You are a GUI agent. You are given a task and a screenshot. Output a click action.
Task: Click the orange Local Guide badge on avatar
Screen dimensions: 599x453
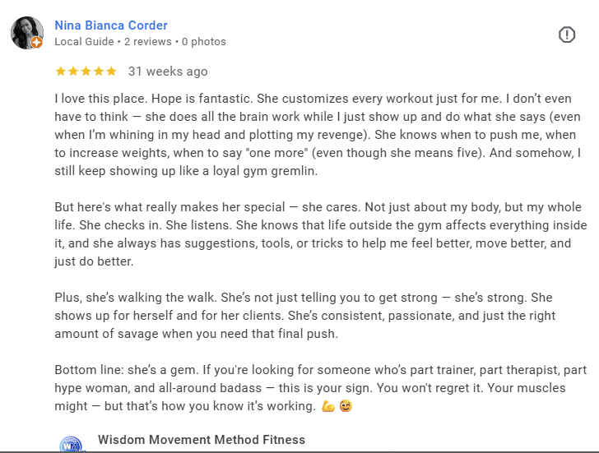pos(36,43)
